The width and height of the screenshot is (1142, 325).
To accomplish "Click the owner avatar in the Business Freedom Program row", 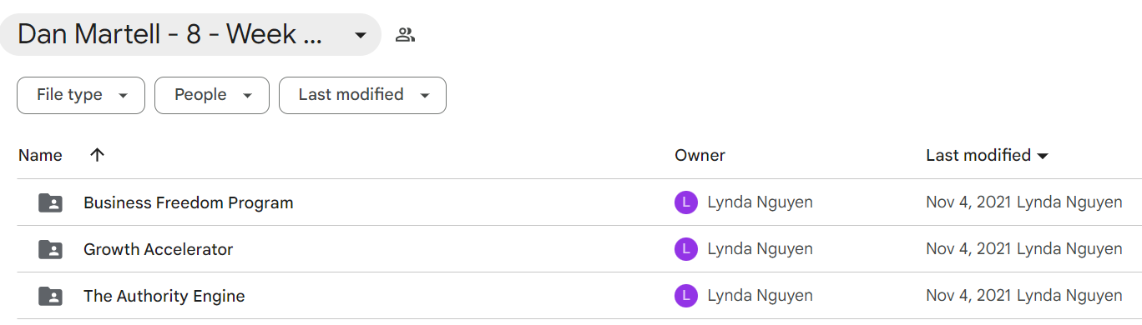I will [x=685, y=202].
